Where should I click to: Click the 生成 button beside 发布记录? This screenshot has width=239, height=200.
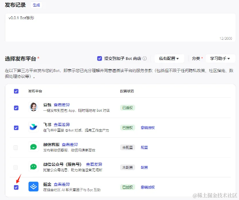coord(37,5)
